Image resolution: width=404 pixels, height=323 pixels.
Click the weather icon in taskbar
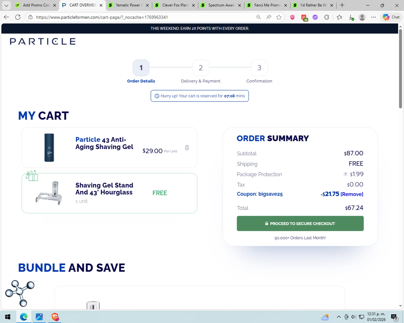pyautogui.click(x=325, y=317)
